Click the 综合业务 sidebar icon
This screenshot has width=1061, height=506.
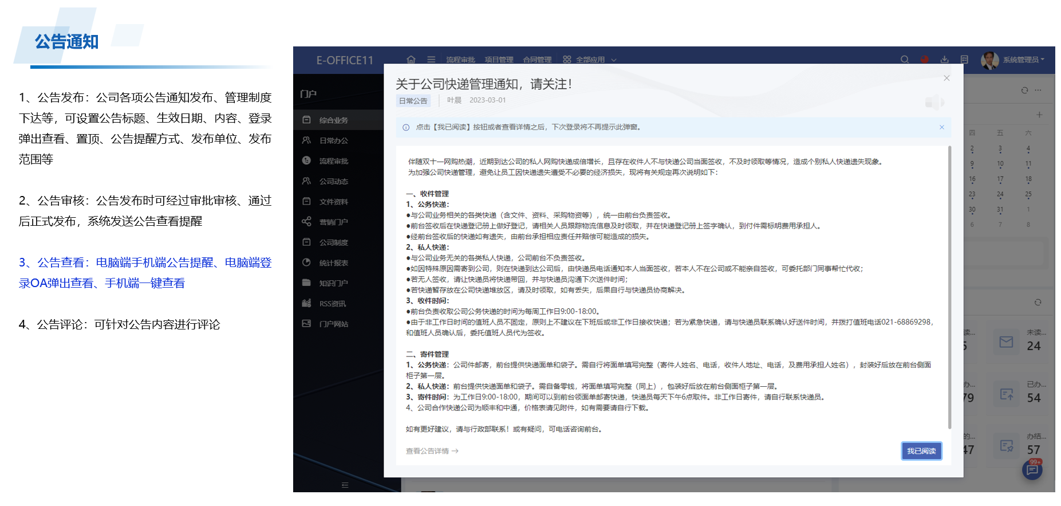click(x=306, y=120)
